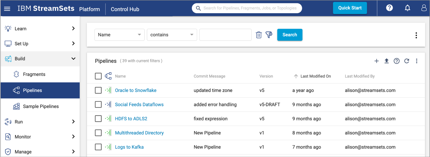430x157 pixels.
Task: Click the help question mark in header
Action: coord(389,8)
